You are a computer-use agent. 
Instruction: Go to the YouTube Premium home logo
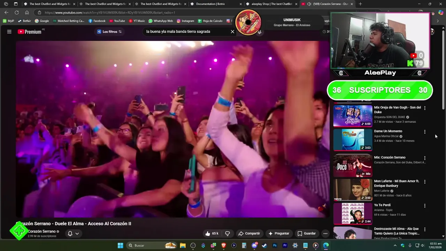(x=30, y=32)
